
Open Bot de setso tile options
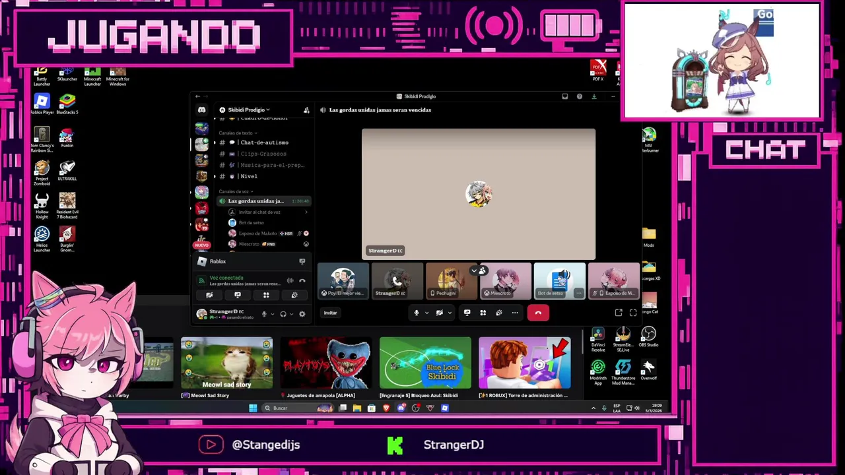tap(579, 293)
